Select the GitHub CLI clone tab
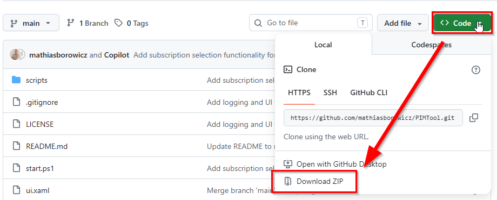The width and height of the screenshot is (497, 200). [368, 93]
